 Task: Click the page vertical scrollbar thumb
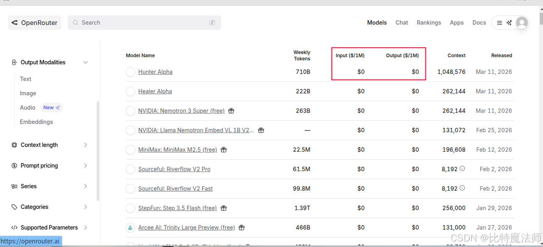coord(540,19)
